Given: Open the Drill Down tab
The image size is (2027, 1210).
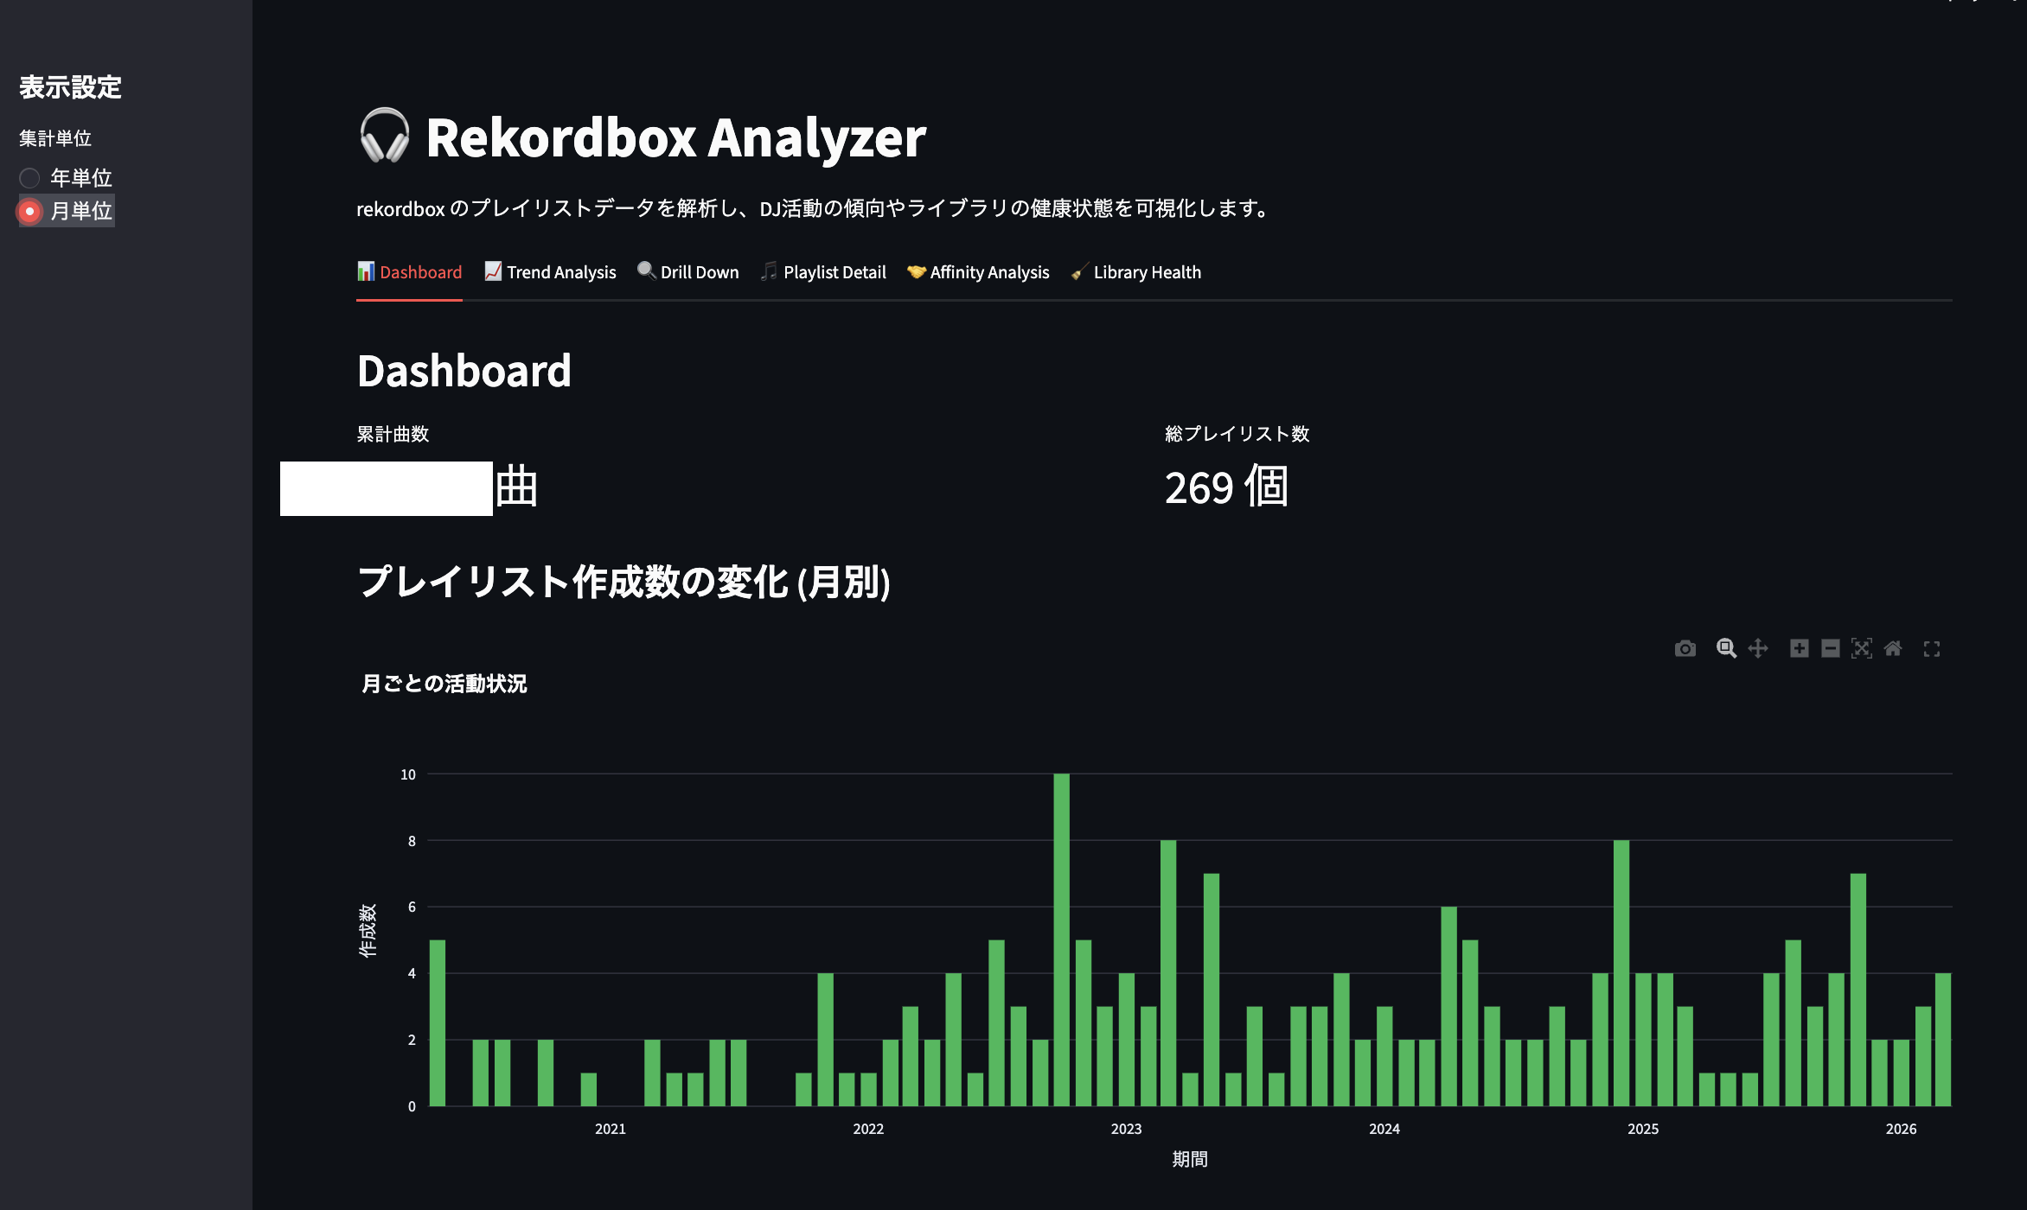Looking at the screenshot, I should (688, 272).
